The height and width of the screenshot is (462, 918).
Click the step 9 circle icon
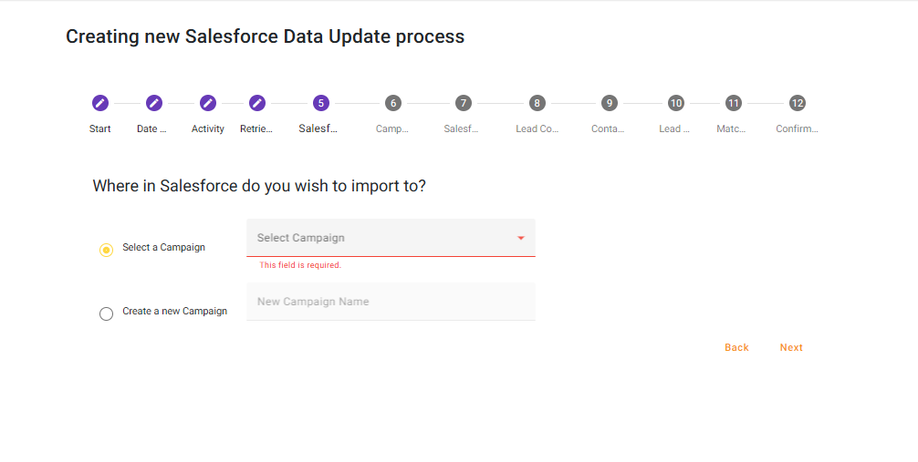point(609,103)
